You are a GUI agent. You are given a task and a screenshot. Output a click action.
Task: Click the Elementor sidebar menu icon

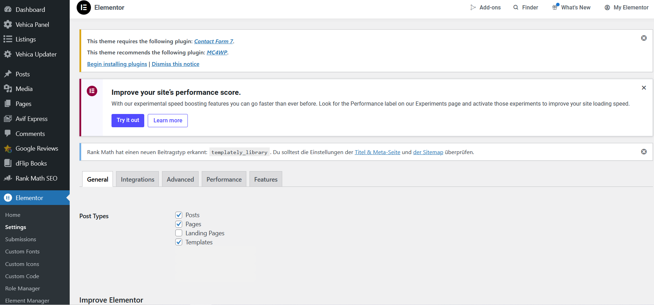pos(8,198)
